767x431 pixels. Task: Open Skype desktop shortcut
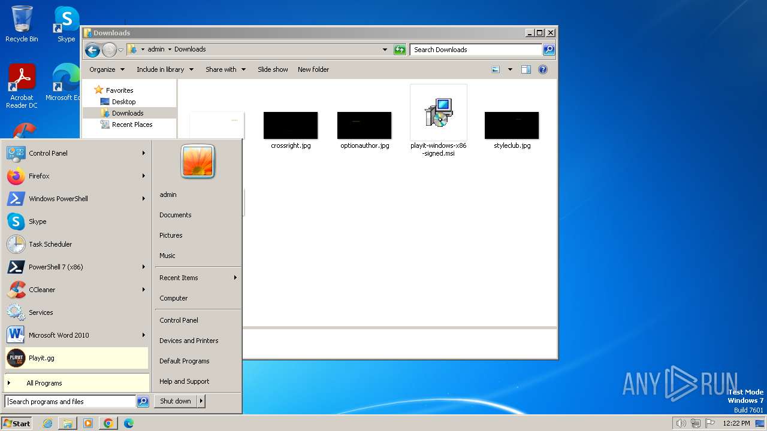point(67,24)
